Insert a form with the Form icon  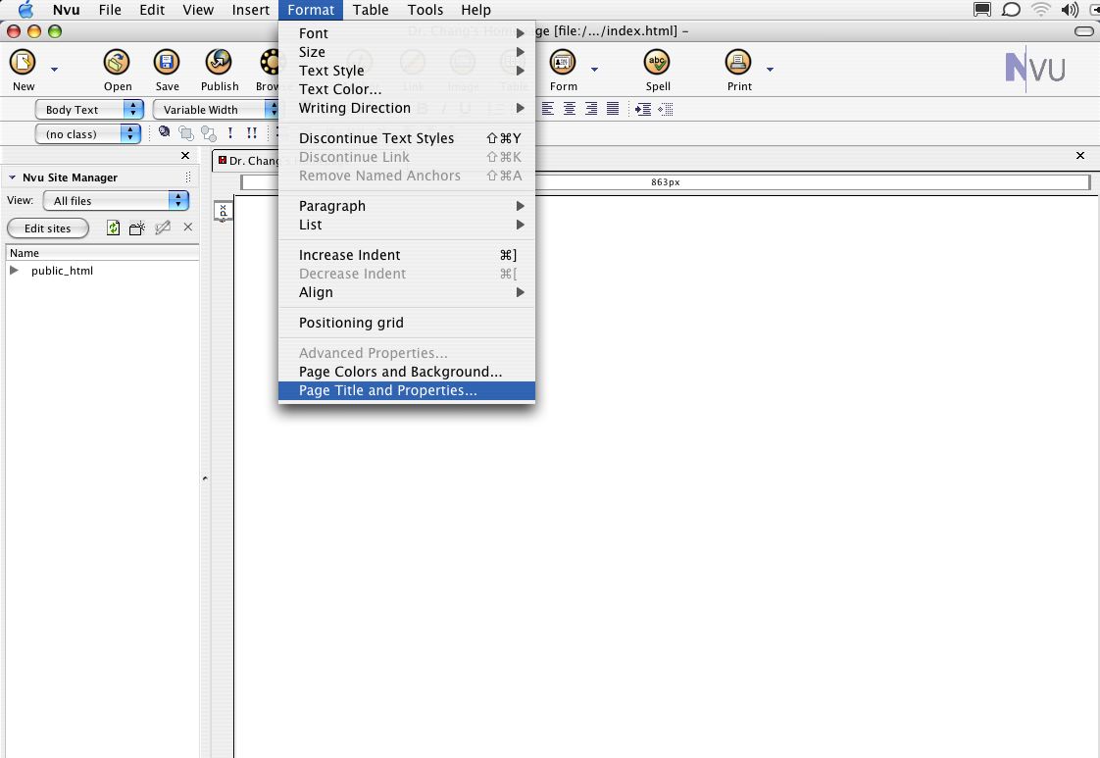tap(563, 65)
